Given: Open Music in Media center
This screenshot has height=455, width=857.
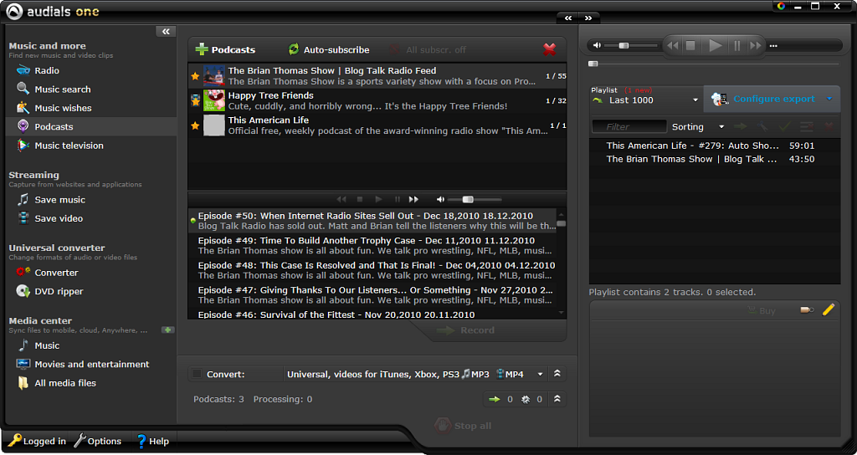Looking at the screenshot, I should [x=47, y=345].
